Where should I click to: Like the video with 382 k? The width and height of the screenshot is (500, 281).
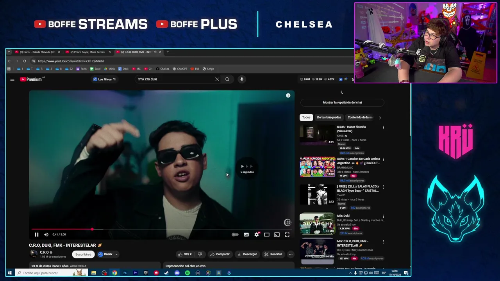click(185, 254)
